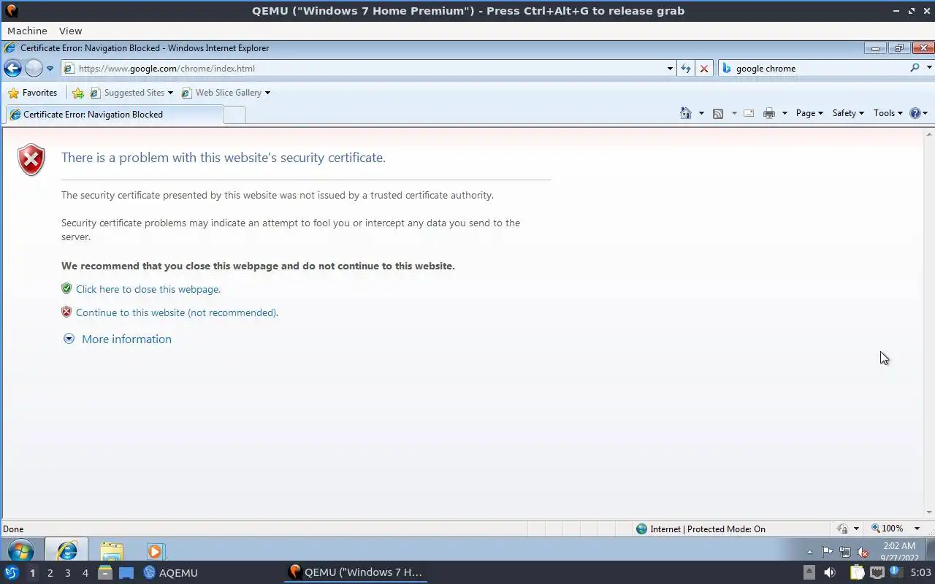935x584 pixels.
Task: Open the Machine menu in QEMU
Action: 27,31
